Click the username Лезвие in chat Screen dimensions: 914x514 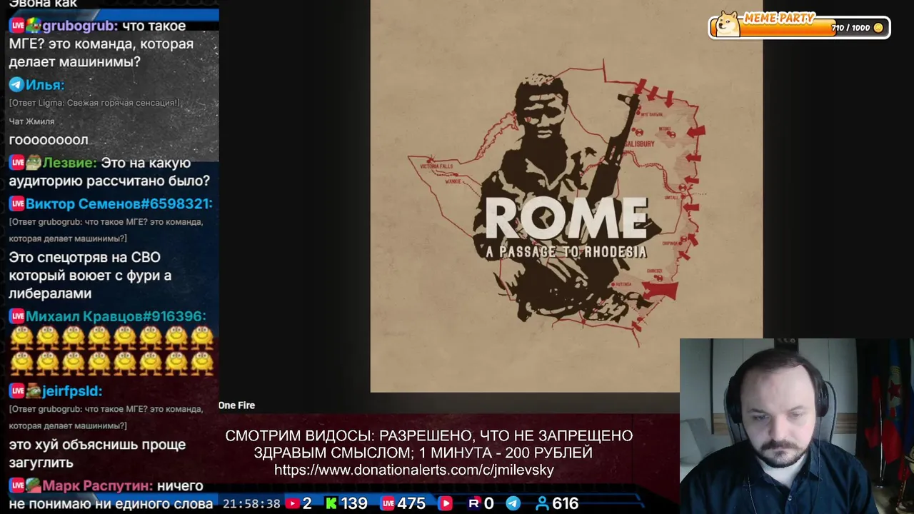69,163
